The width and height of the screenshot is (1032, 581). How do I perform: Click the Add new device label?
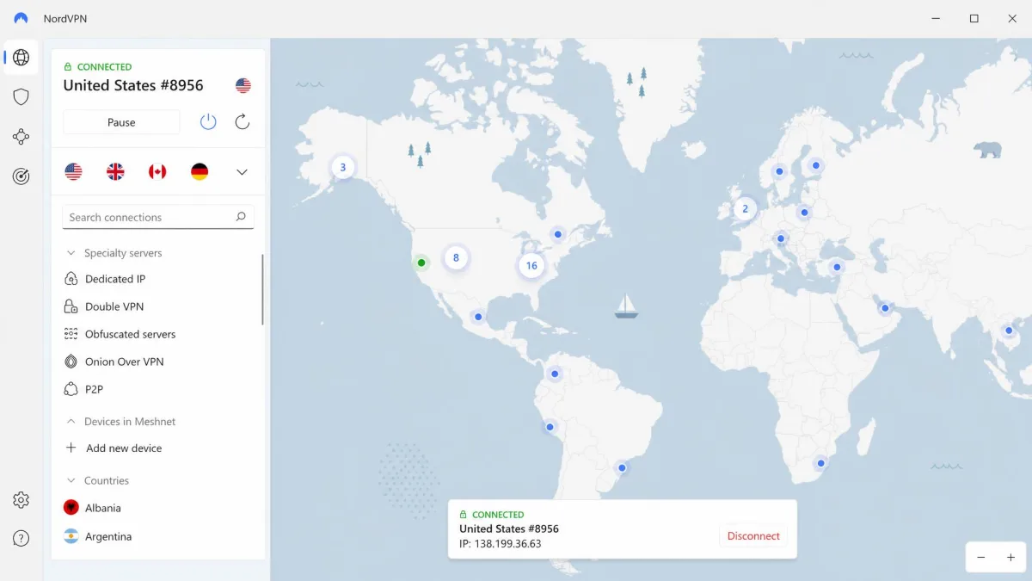[124, 448]
